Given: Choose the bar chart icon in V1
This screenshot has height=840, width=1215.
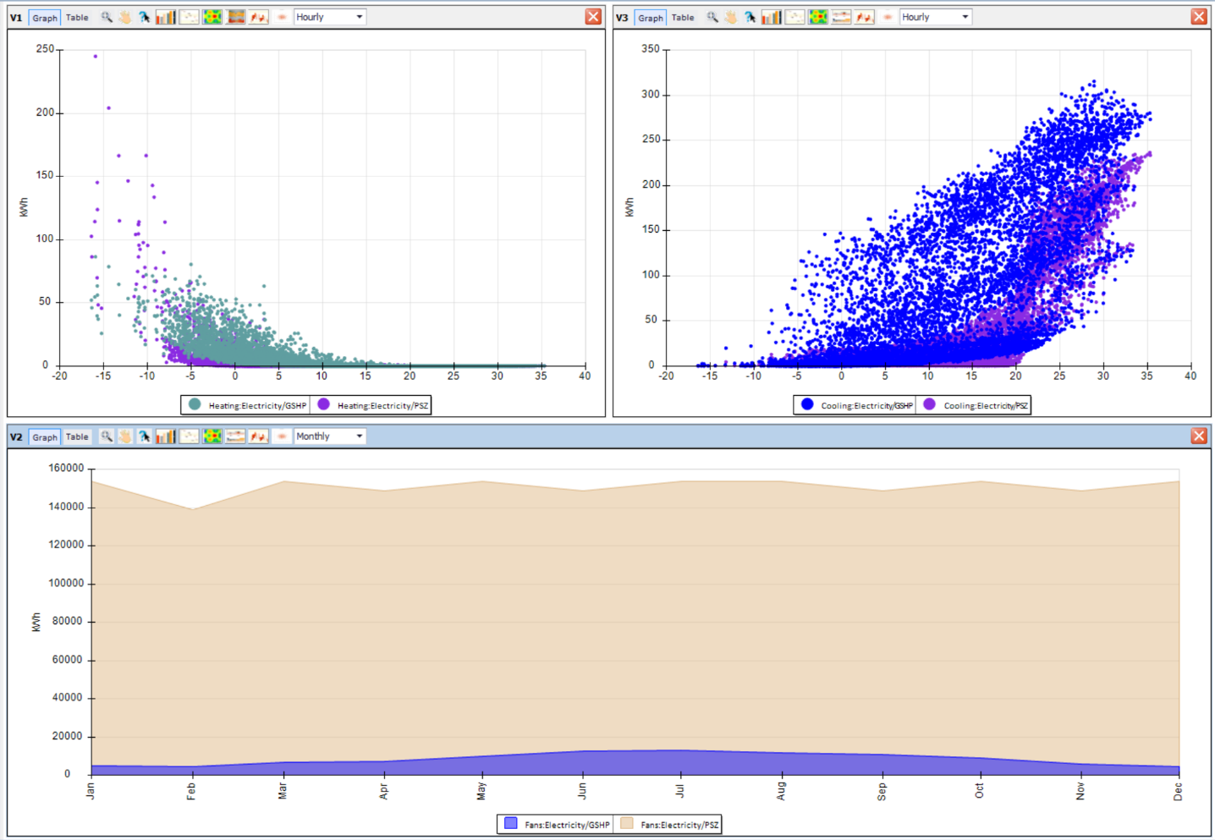Looking at the screenshot, I should 166,17.
